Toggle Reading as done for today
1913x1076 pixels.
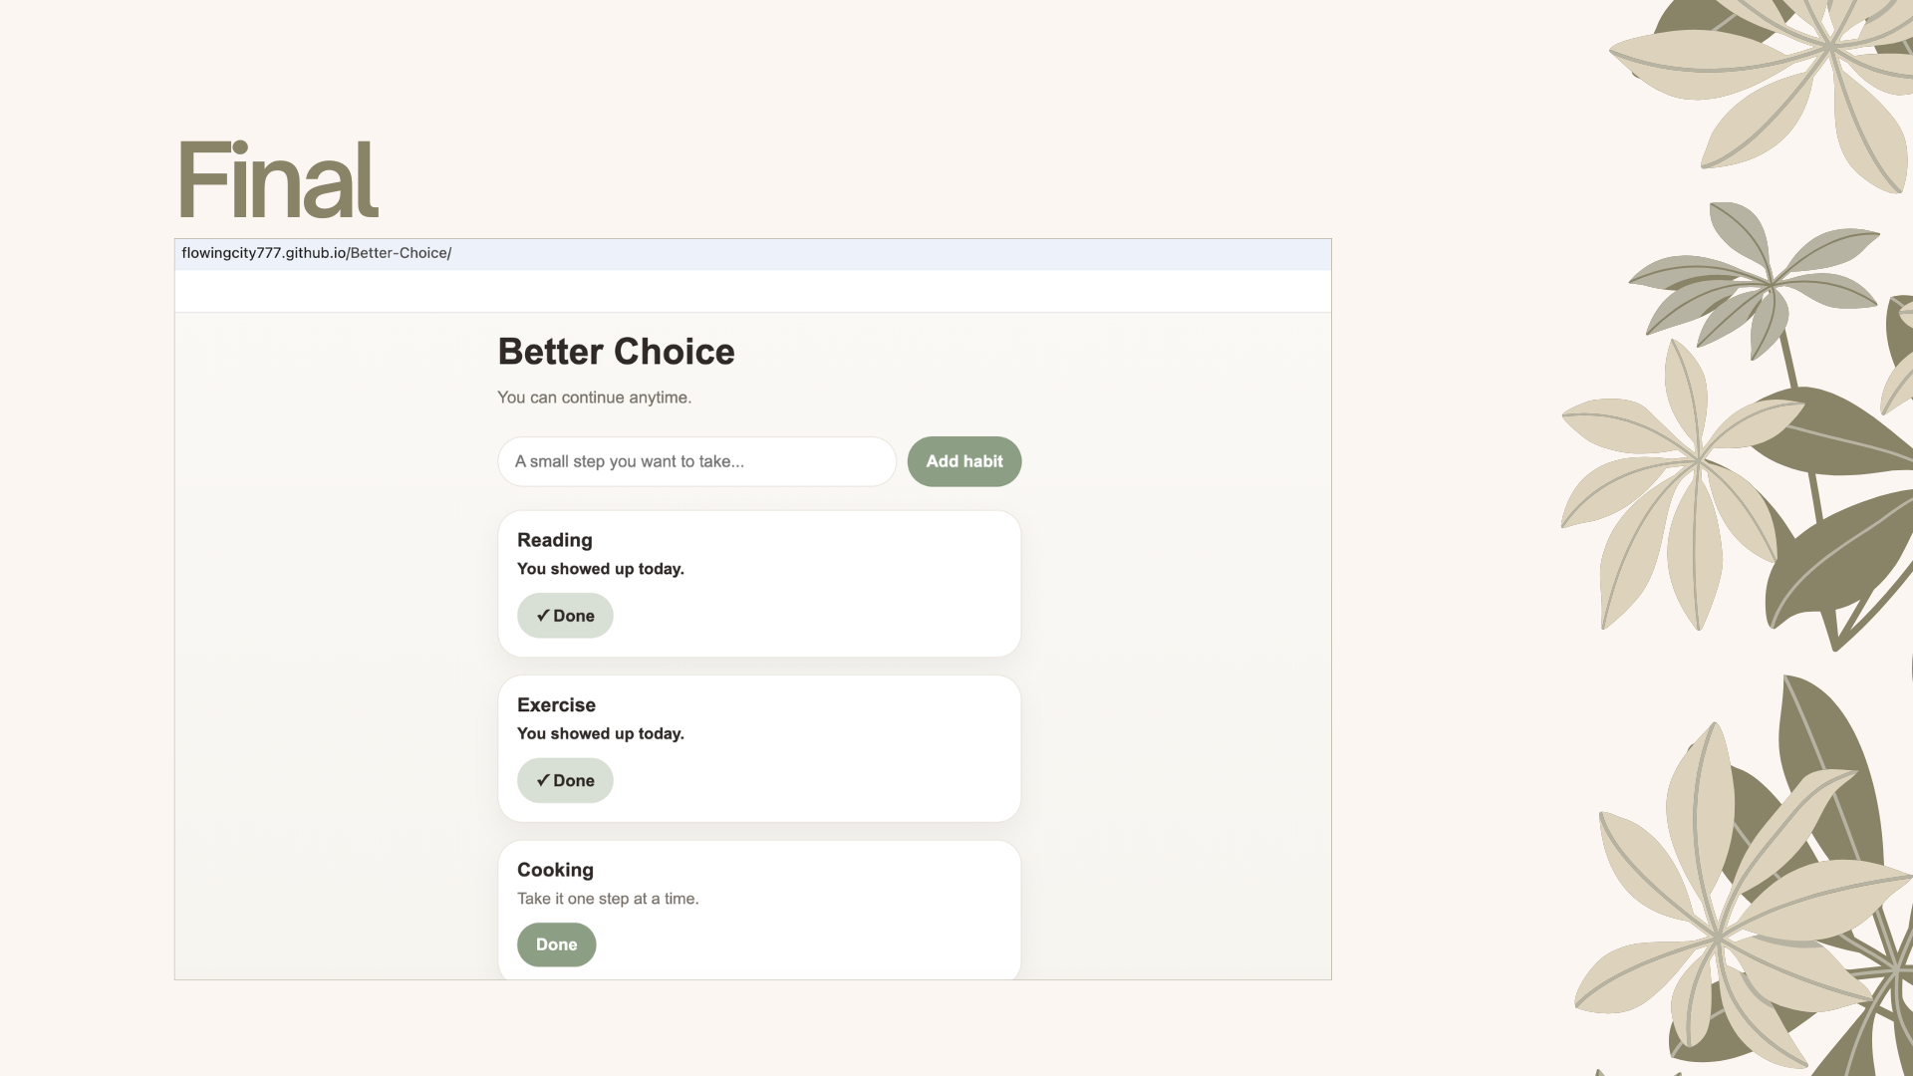click(564, 616)
